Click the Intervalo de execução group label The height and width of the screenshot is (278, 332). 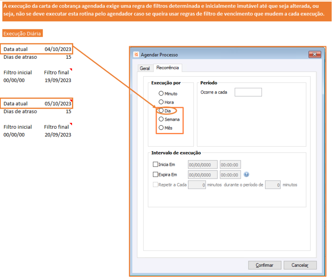(176, 153)
